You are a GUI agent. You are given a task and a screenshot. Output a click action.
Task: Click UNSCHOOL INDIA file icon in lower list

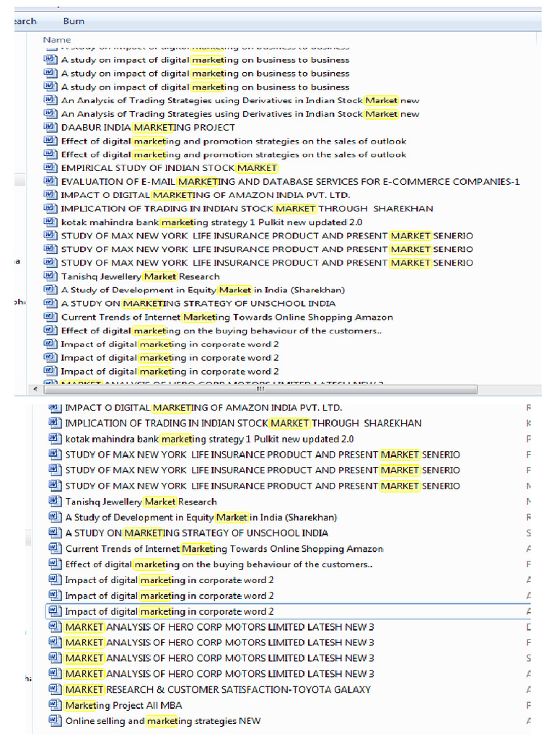(x=55, y=533)
